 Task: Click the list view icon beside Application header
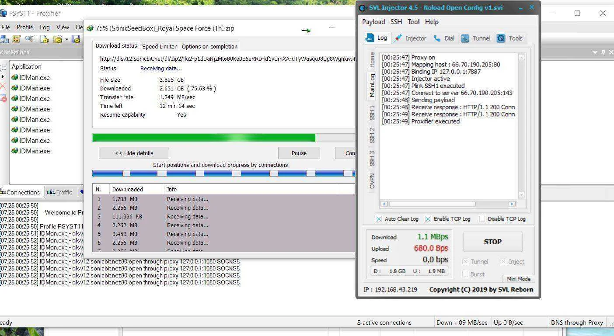(3, 67)
